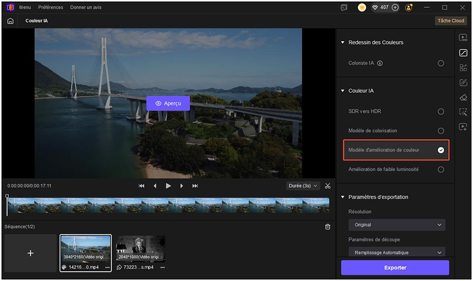This screenshot has height=281, width=473.
Task: Delete sequence with trash icon
Action: (328, 227)
